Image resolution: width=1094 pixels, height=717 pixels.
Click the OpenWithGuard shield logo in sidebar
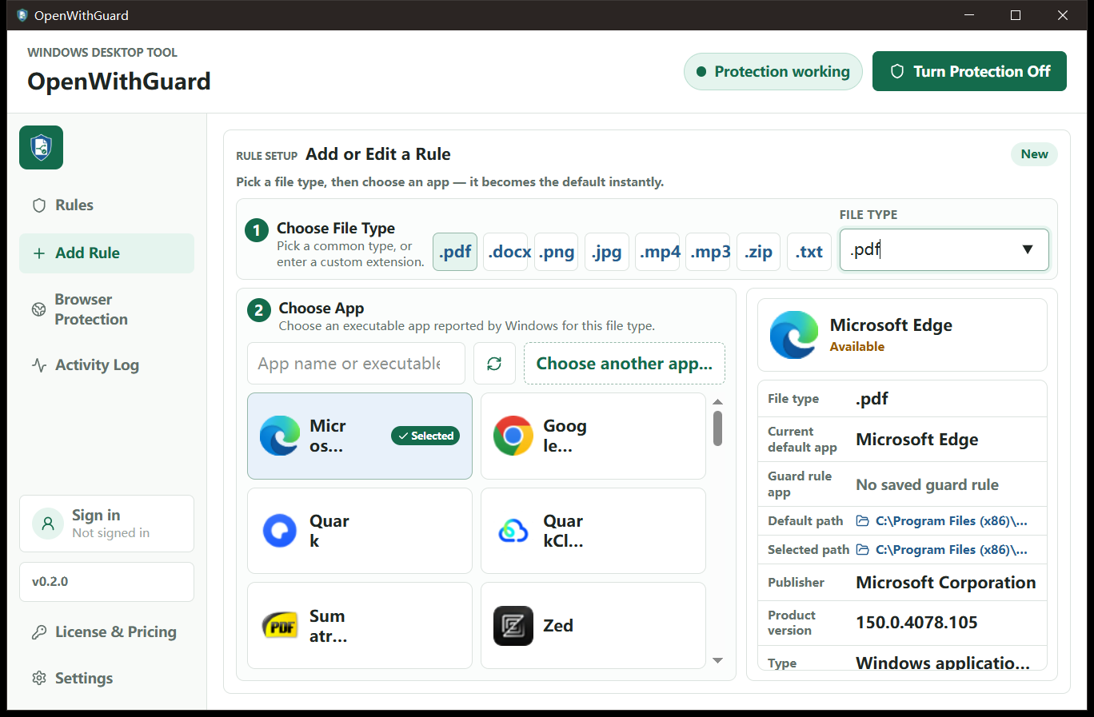pyautogui.click(x=41, y=147)
